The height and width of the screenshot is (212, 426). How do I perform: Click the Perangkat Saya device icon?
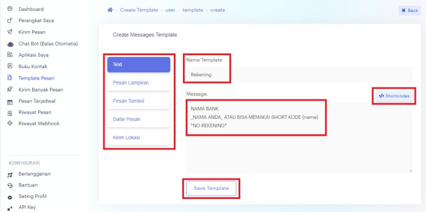[10, 20]
